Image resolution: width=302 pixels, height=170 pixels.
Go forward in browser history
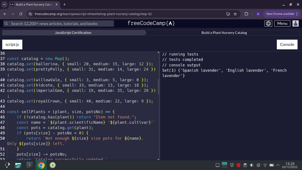tap(13, 14)
